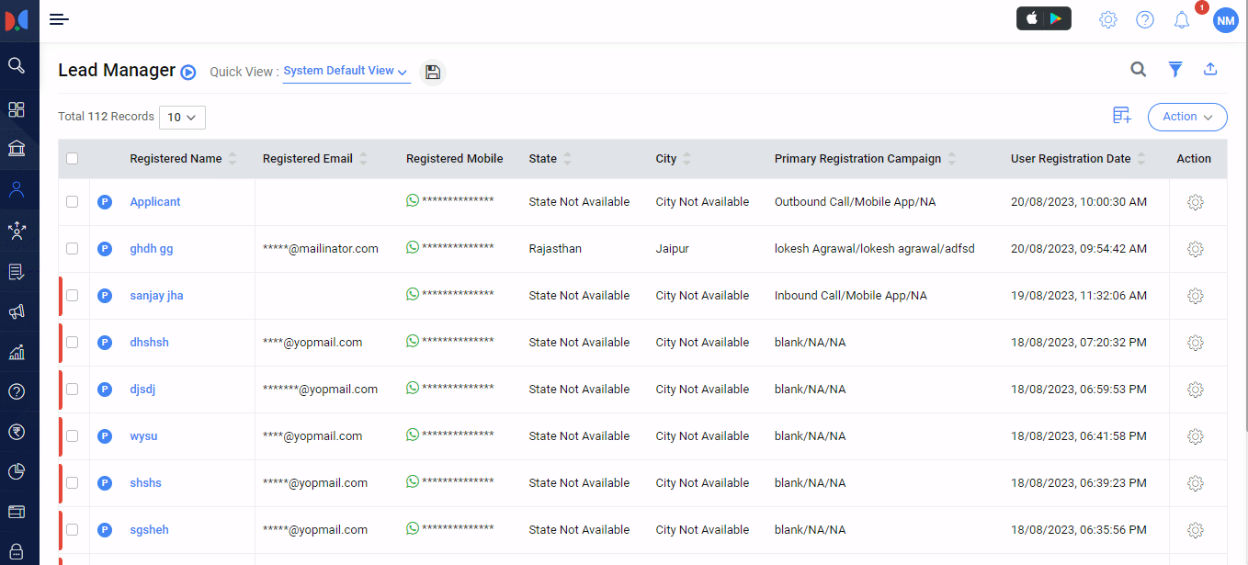Check the shshs row checkbox
The height and width of the screenshot is (565, 1248).
73,482
